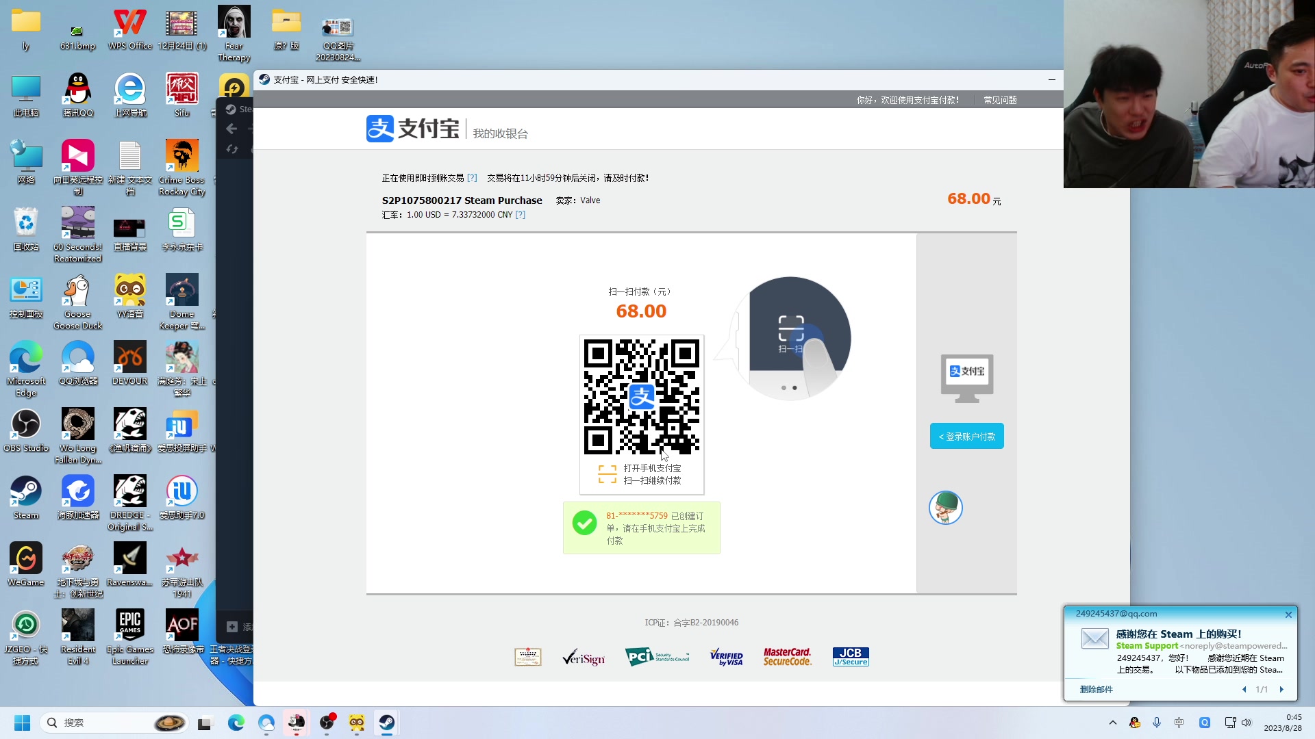
Task: Open the 此电脑 desktop icon
Action: 26,96
